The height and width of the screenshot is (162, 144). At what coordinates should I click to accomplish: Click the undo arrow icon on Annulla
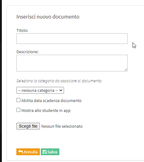[x=21, y=152]
